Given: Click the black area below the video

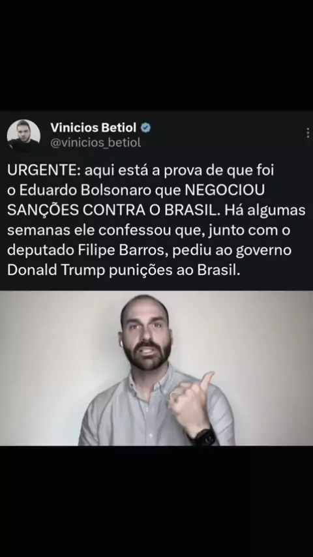Looking at the screenshot, I should point(156,501).
